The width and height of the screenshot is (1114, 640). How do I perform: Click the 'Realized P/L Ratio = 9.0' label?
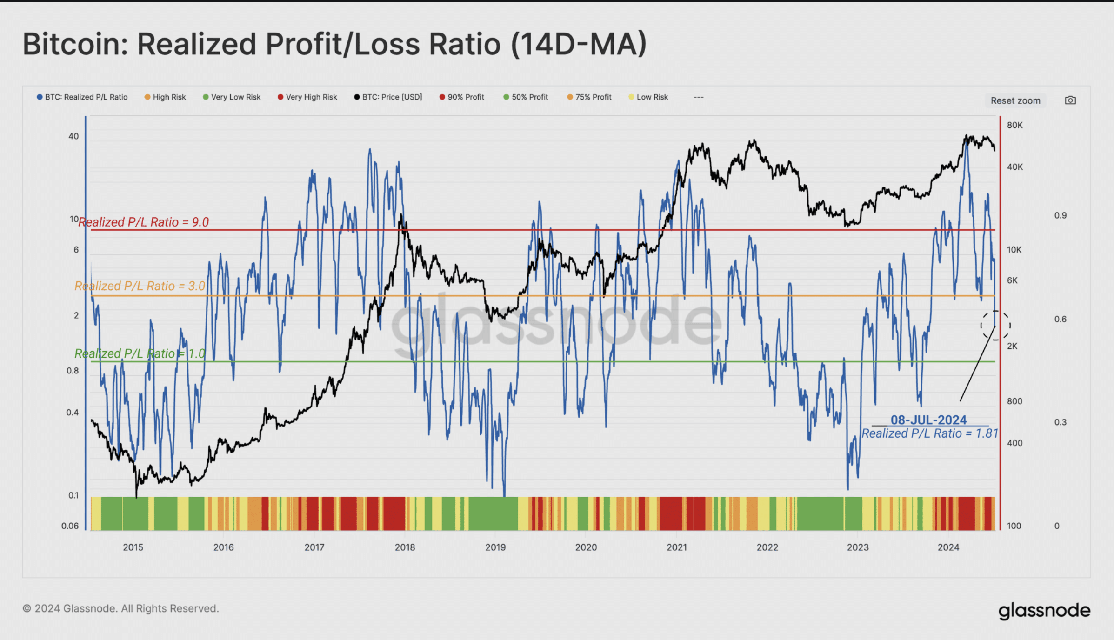(144, 222)
